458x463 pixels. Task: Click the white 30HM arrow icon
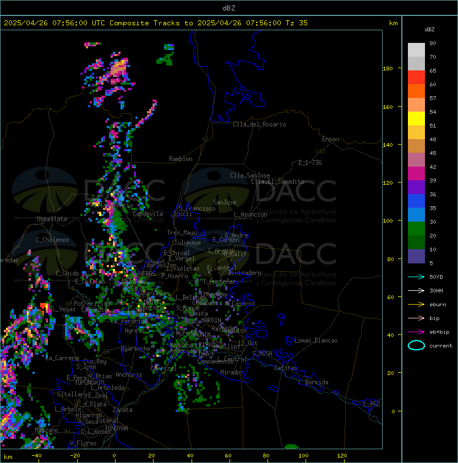coord(416,290)
